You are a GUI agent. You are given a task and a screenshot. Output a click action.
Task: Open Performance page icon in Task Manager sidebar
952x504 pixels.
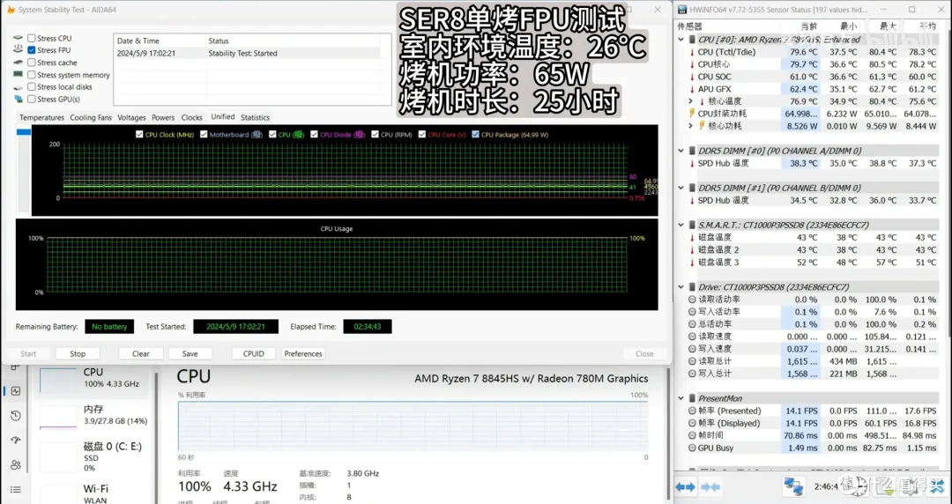click(x=16, y=391)
